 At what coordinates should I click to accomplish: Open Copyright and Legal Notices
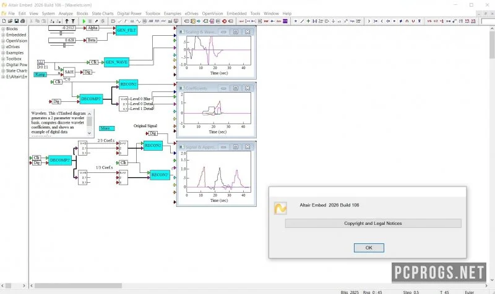coord(373,223)
